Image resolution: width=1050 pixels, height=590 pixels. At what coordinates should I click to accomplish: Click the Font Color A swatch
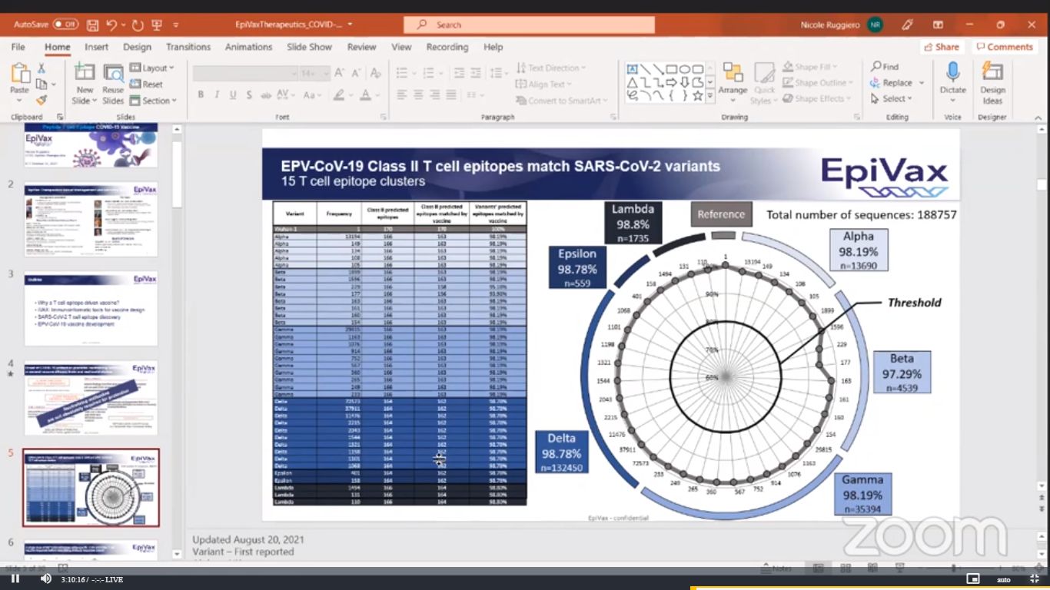(365, 95)
